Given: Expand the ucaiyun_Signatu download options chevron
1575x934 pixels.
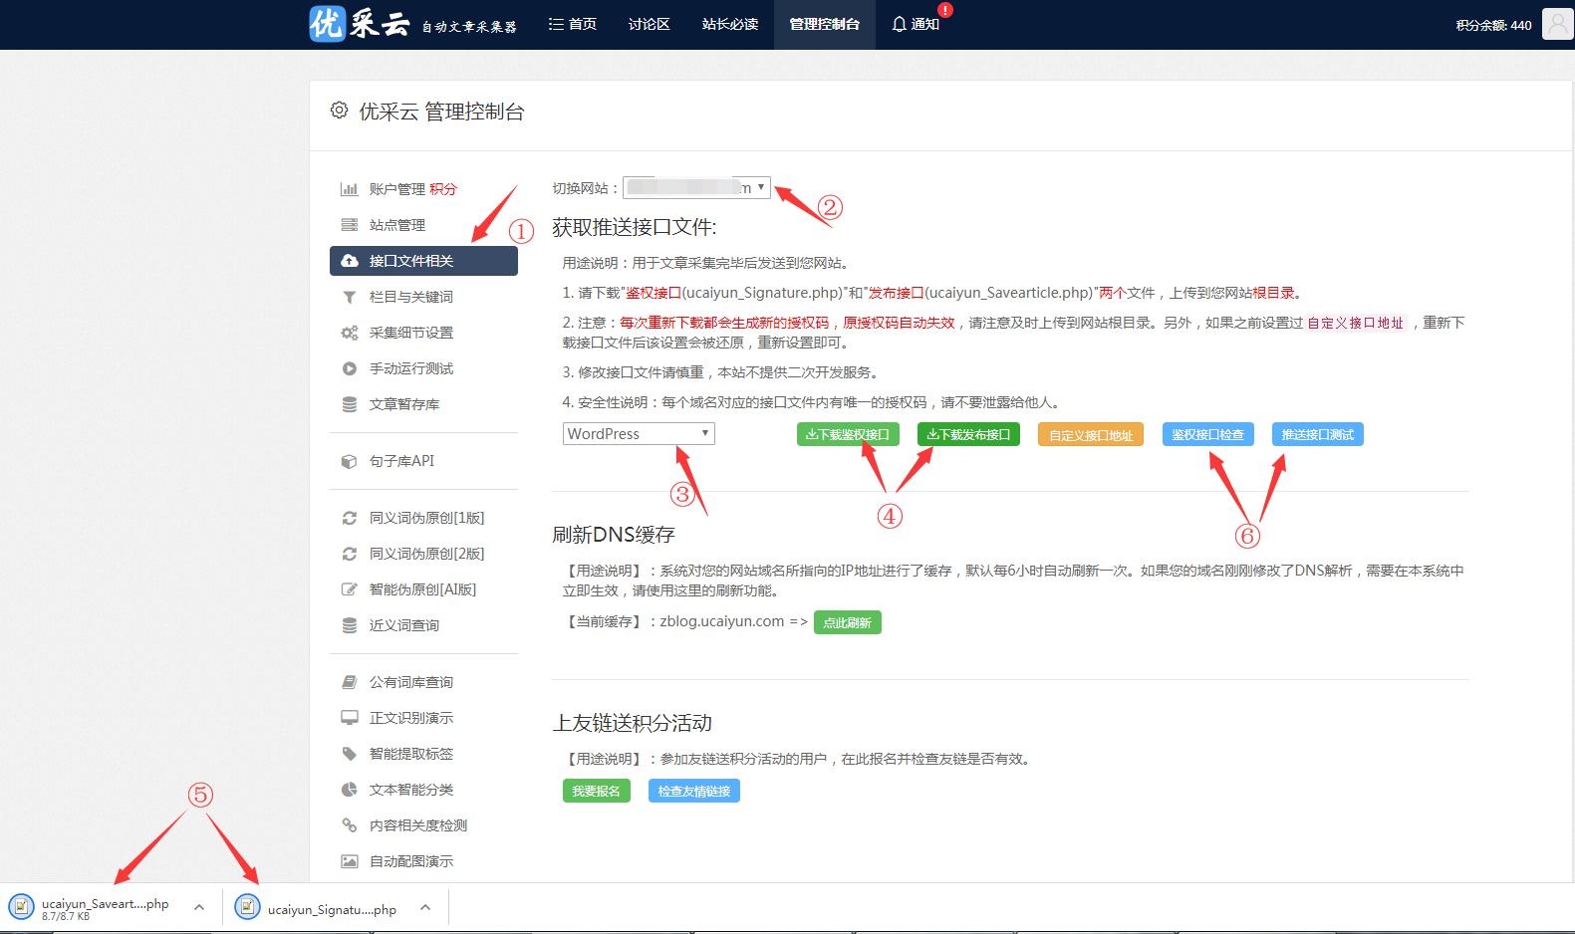Looking at the screenshot, I should pyautogui.click(x=425, y=907).
